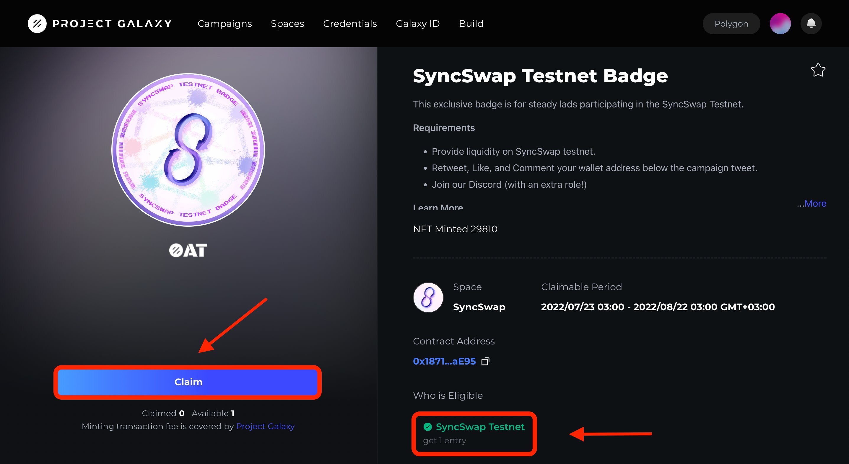Open the 0x1871...aE95 contract address link
Image resolution: width=849 pixels, height=464 pixels.
pos(444,362)
